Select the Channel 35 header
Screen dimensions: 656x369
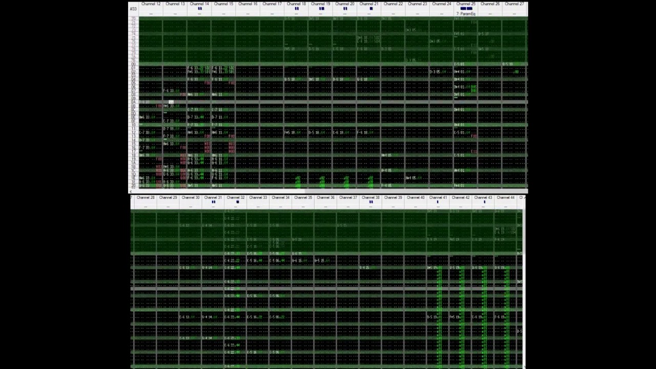[303, 198]
